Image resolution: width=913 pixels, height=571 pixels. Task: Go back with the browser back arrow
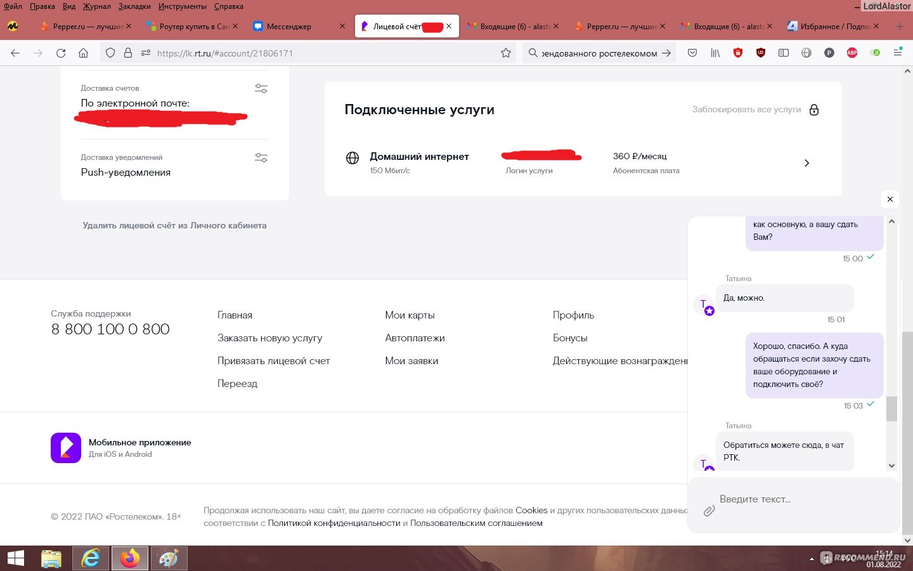click(x=15, y=53)
